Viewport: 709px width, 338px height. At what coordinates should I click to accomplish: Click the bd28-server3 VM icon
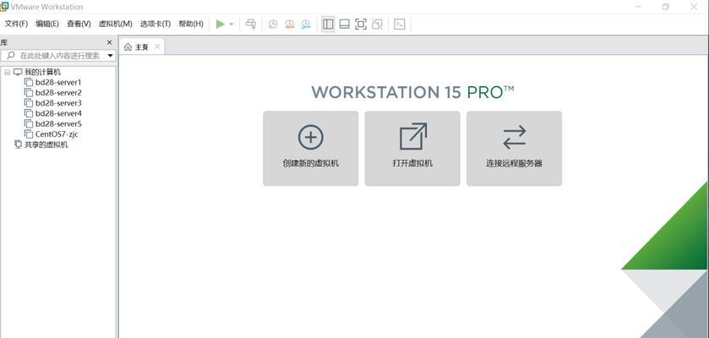click(29, 103)
